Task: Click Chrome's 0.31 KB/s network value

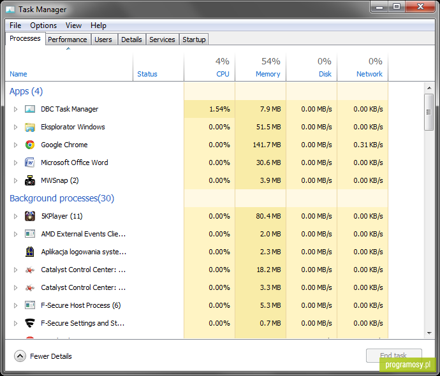Action: [x=368, y=145]
